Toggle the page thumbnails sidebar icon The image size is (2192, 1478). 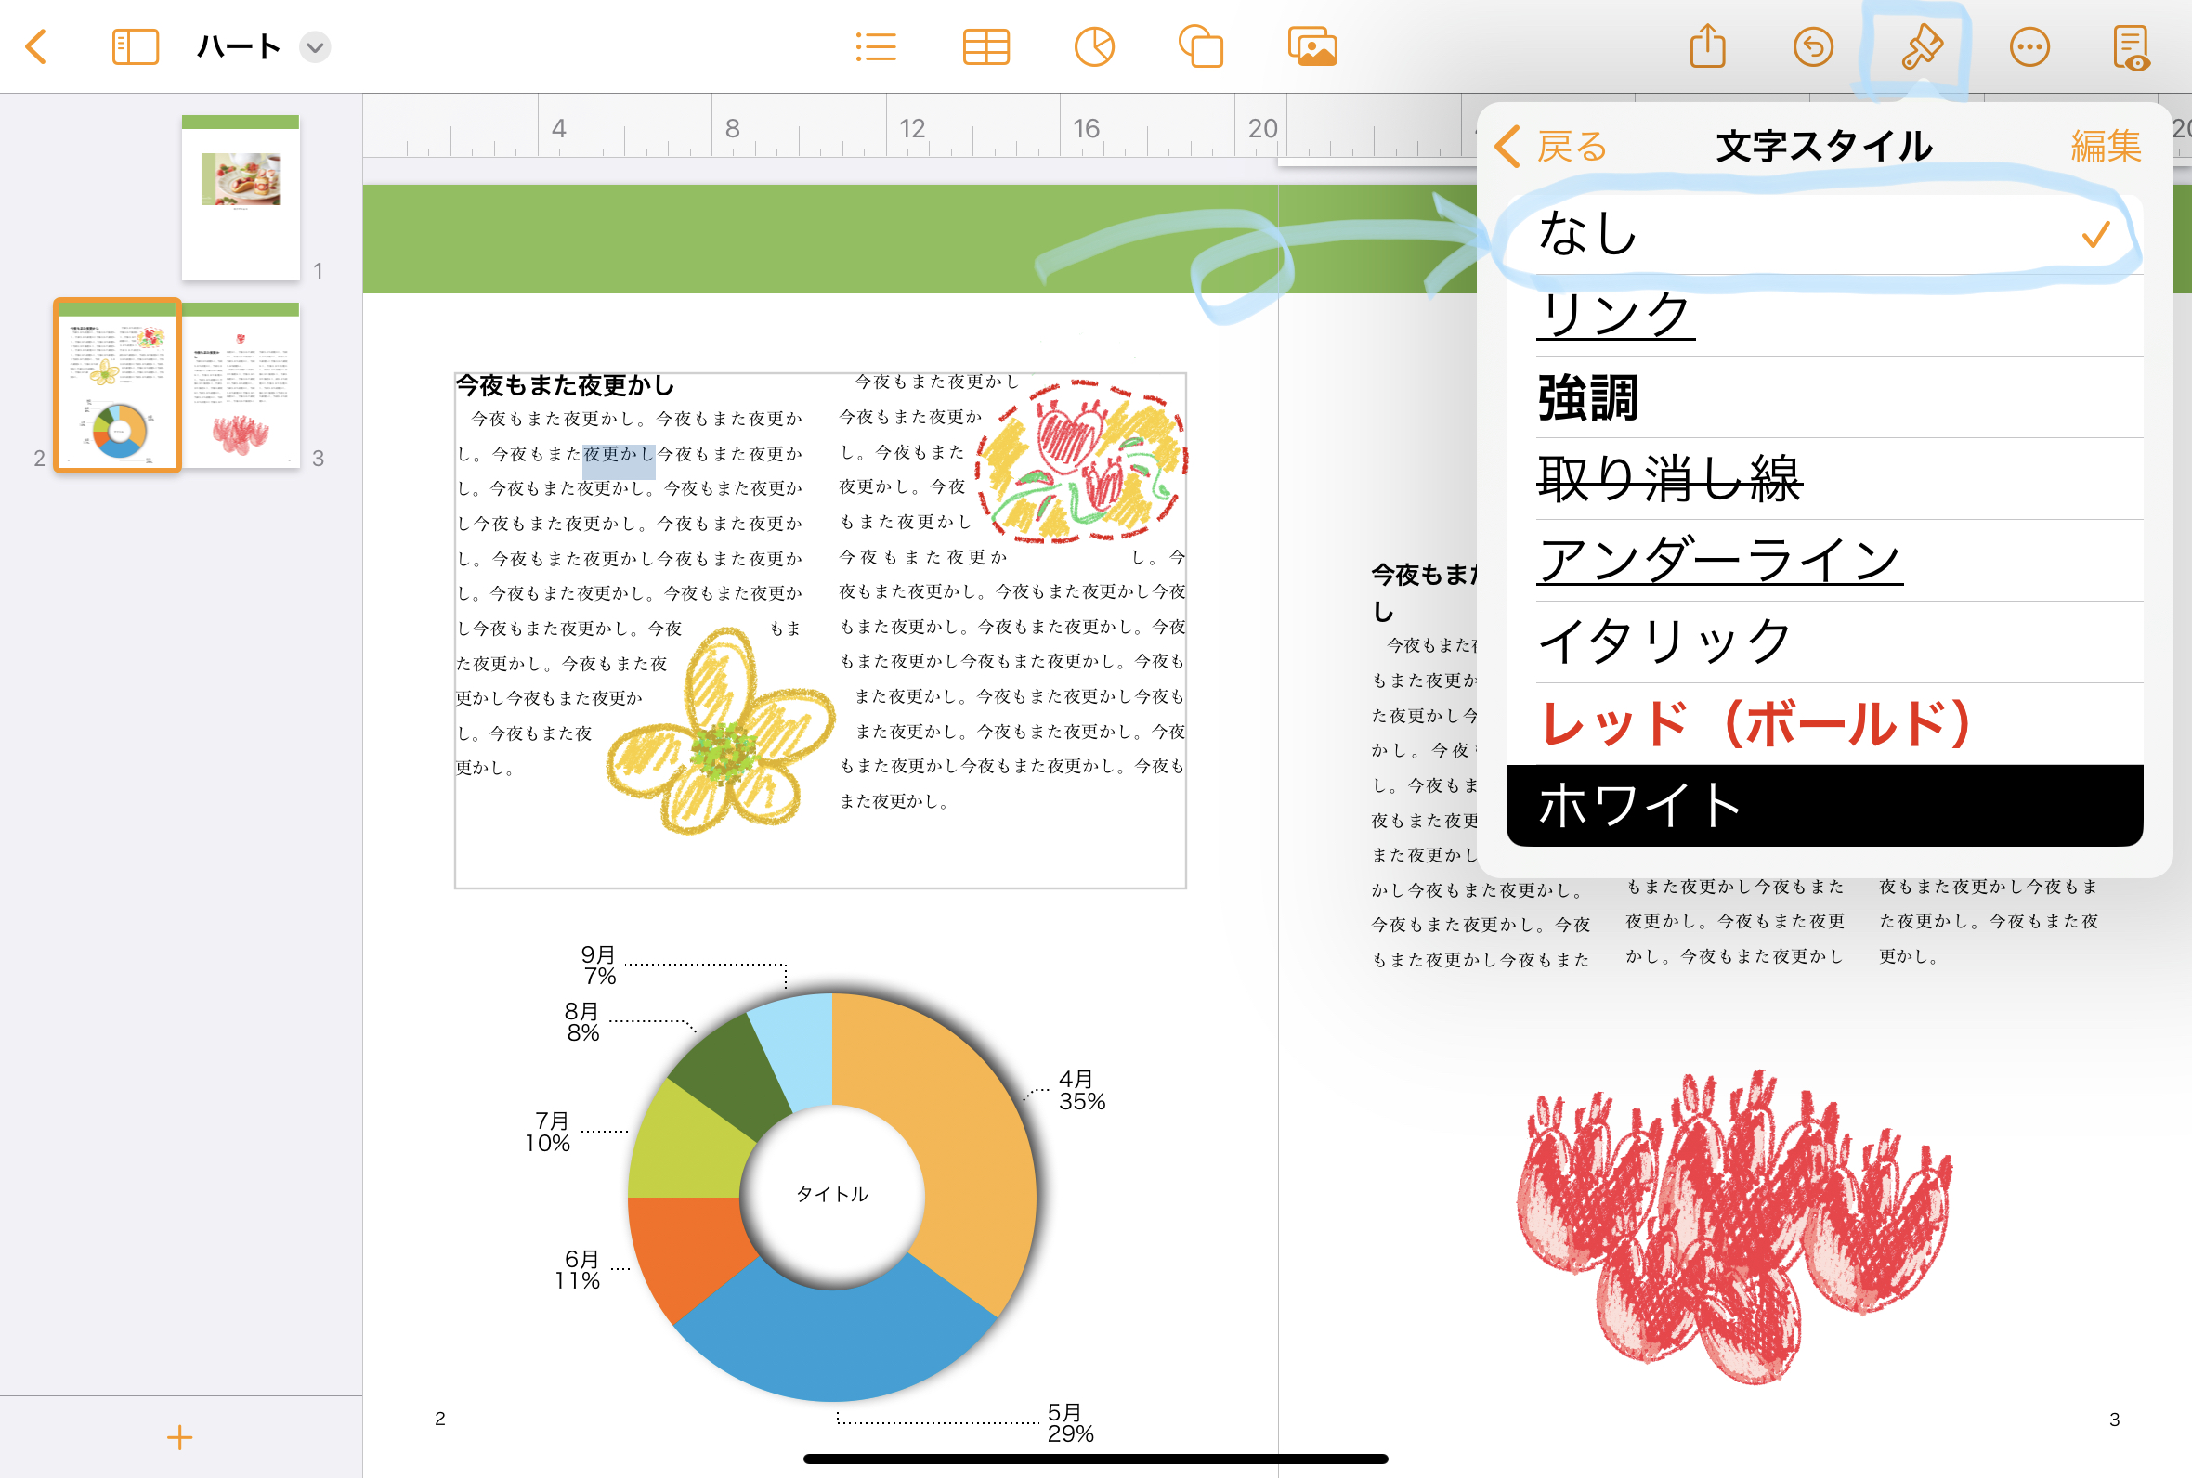coord(135,46)
